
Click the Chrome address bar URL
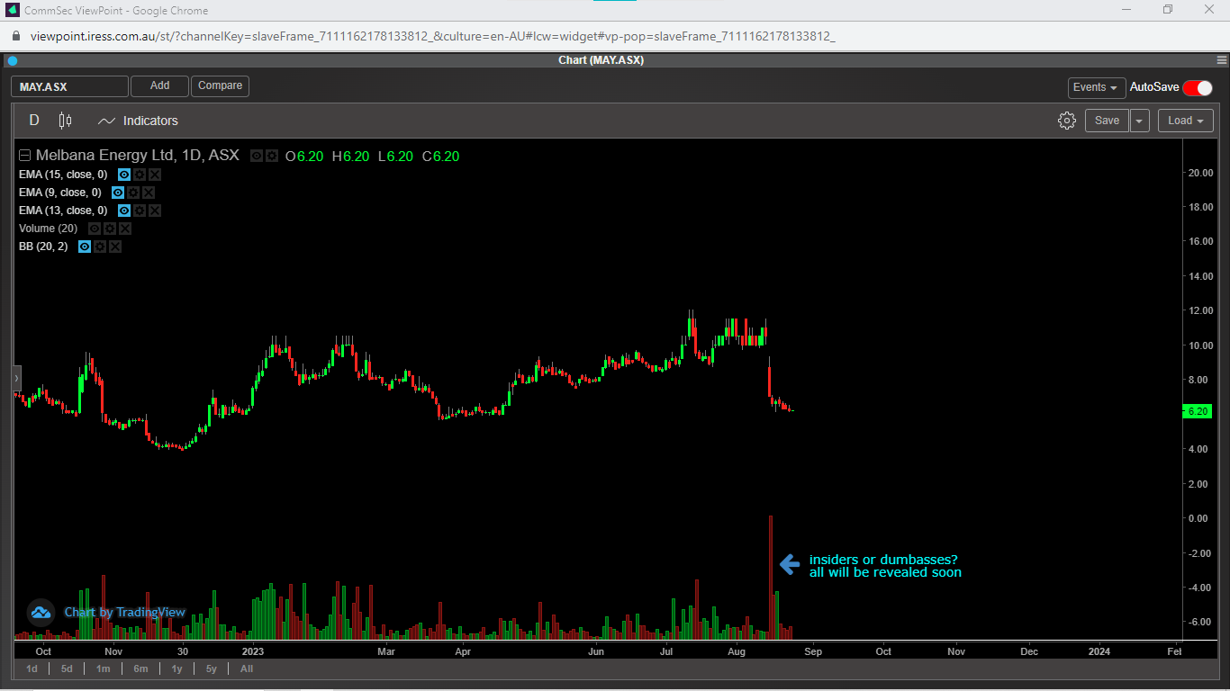click(x=433, y=36)
